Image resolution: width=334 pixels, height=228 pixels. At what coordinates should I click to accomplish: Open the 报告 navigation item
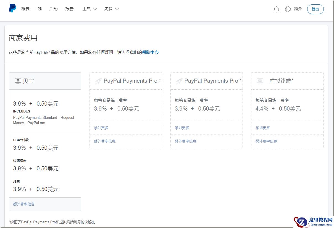70,9
